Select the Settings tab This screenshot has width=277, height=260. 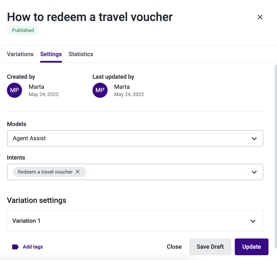(51, 54)
